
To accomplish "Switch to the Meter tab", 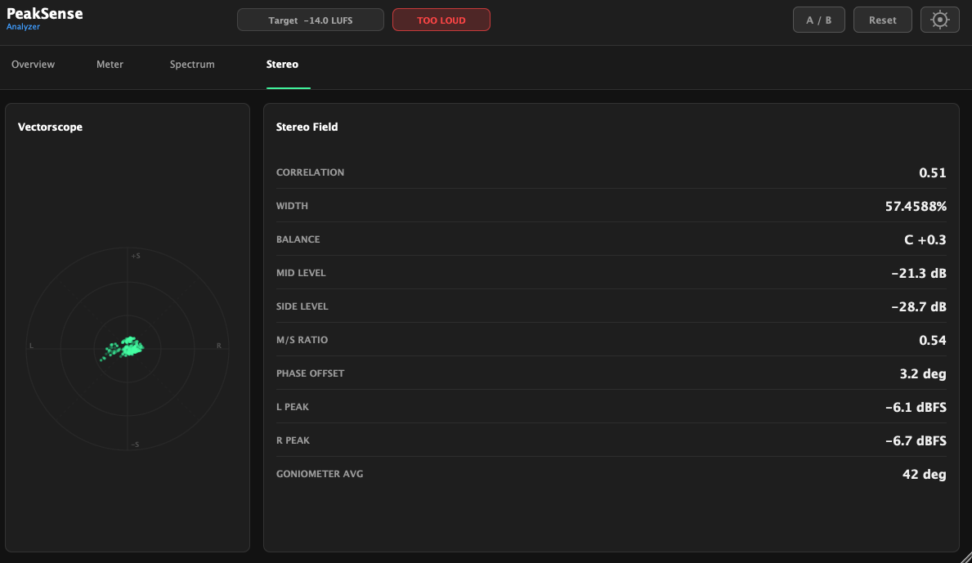I will pyautogui.click(x=110, y=65).
